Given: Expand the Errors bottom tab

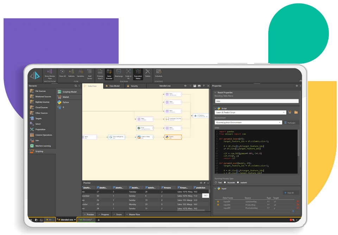Looking at the screenshot, I should [x=118, y=215].
